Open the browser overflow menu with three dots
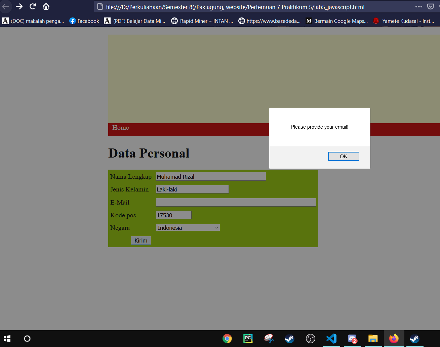This screenshot has height=347, width=440. point(419,6)
